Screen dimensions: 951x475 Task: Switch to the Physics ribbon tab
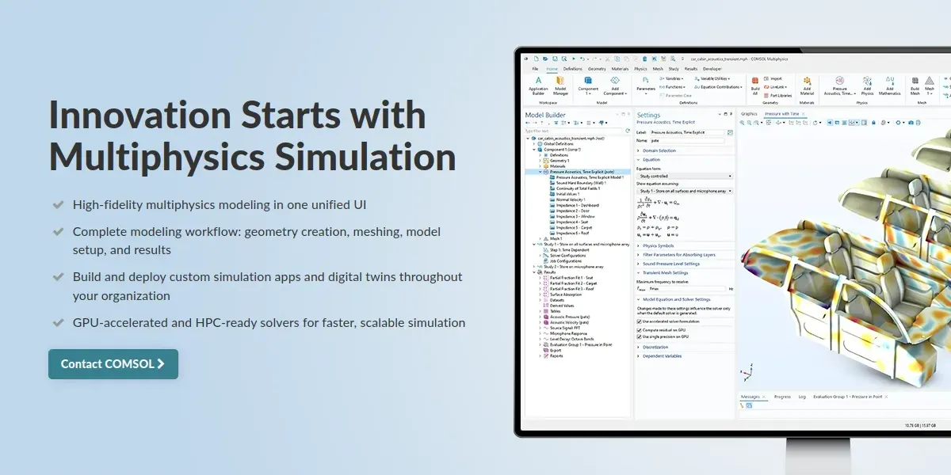[x=640, y=69]
